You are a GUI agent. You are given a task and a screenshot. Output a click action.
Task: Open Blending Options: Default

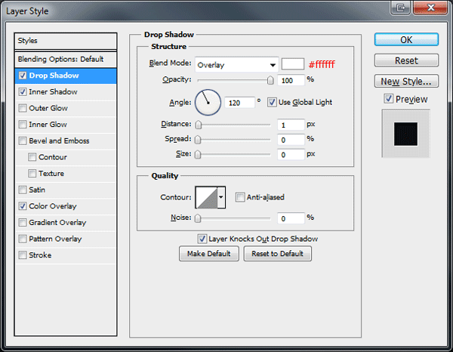coord(66,60)
